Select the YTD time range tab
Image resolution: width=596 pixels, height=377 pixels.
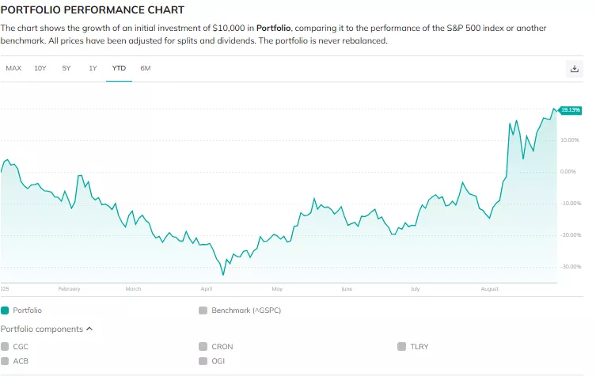[119, 68]
